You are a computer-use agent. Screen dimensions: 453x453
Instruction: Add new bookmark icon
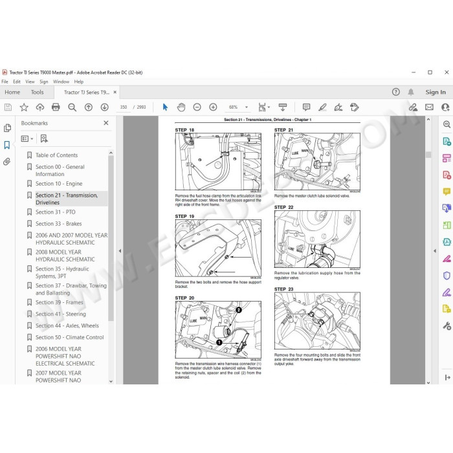(44, 138)
